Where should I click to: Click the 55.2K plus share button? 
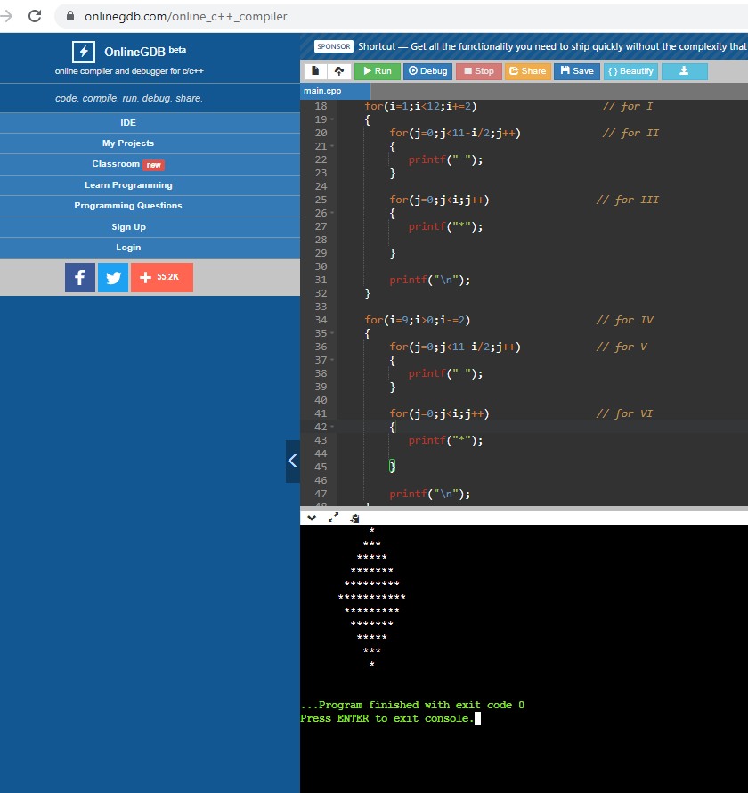coord(161,278)
